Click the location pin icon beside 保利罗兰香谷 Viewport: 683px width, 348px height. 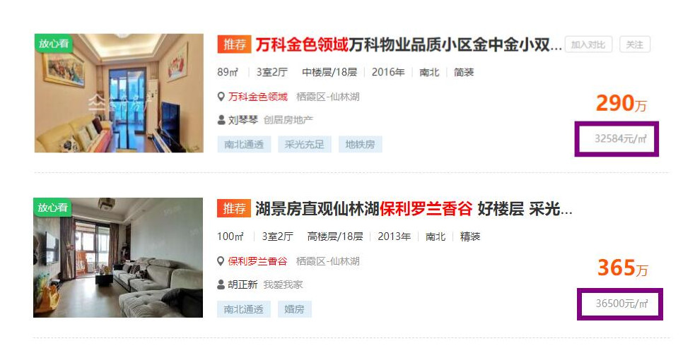pos(221,261)
